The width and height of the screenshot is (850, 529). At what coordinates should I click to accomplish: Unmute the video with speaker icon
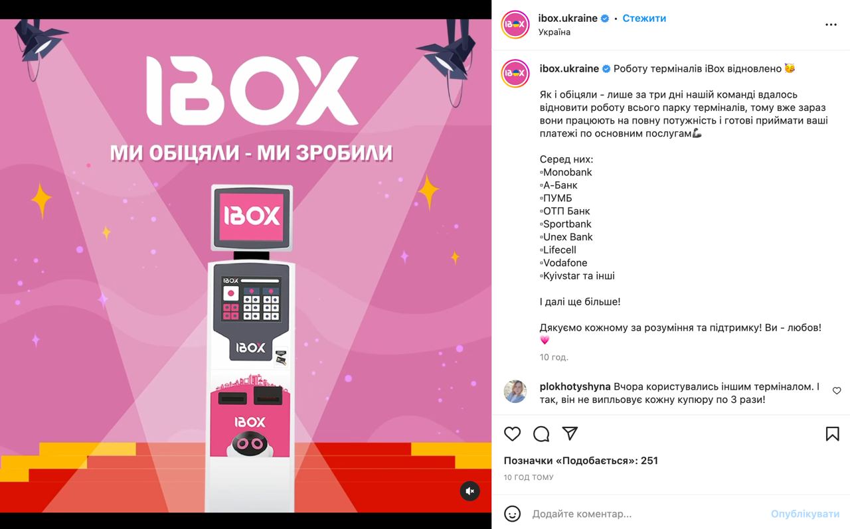pyautogui.click(x=469, y=491)
